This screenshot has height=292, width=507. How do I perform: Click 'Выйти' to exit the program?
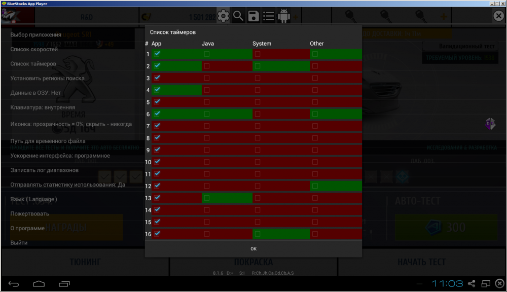pos(19,243)
